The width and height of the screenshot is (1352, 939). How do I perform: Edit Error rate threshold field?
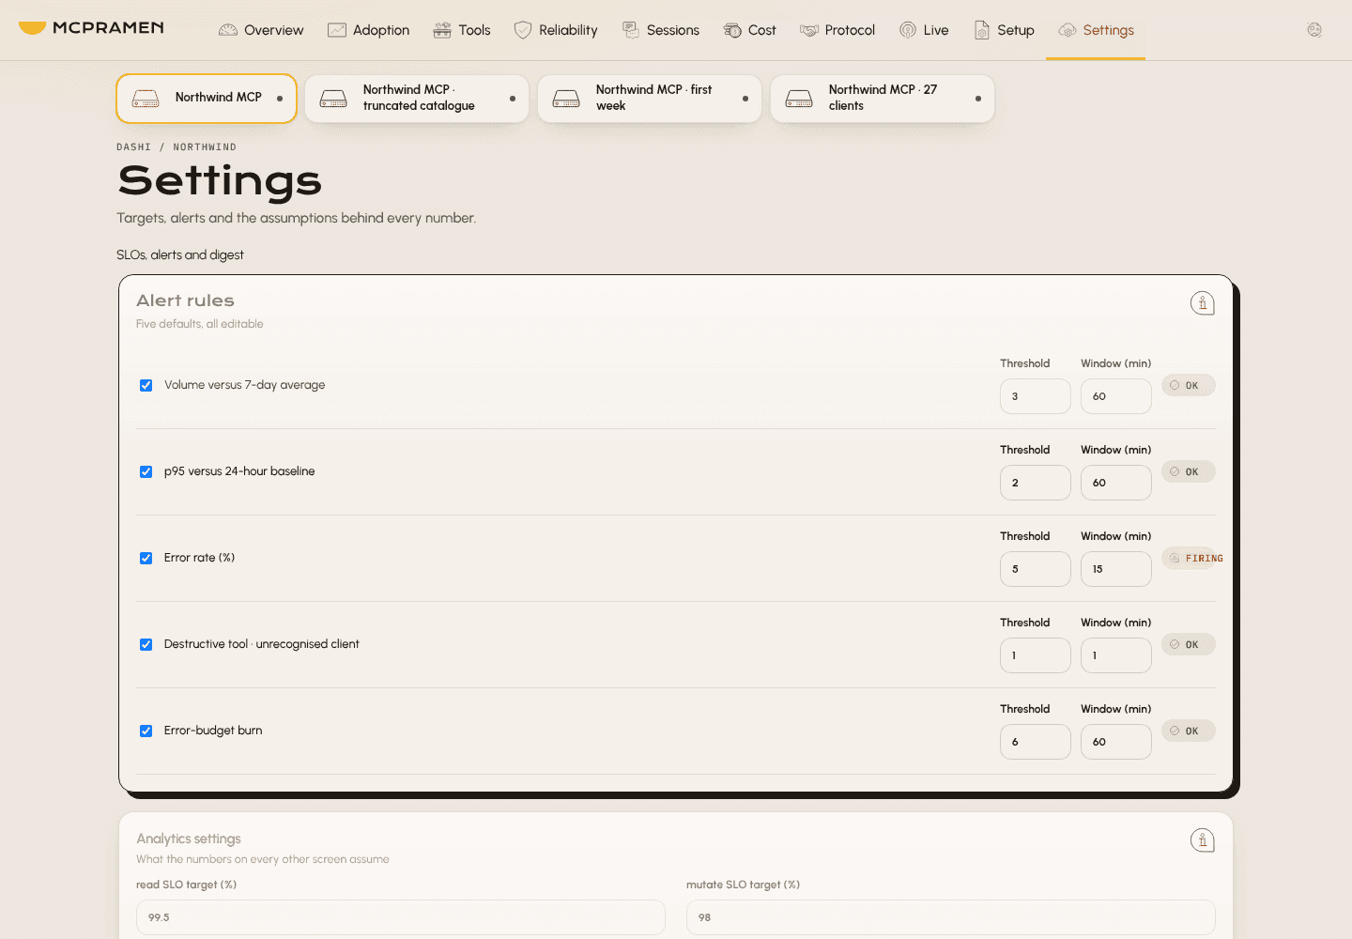pos(1036,569)
